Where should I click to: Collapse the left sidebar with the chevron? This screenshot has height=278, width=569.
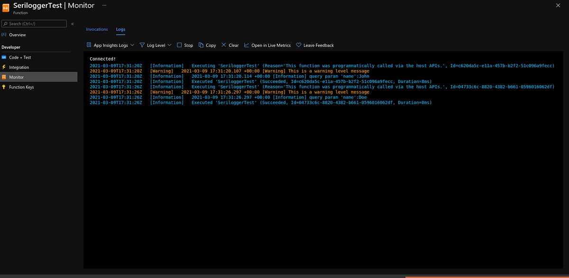[72, 24]
